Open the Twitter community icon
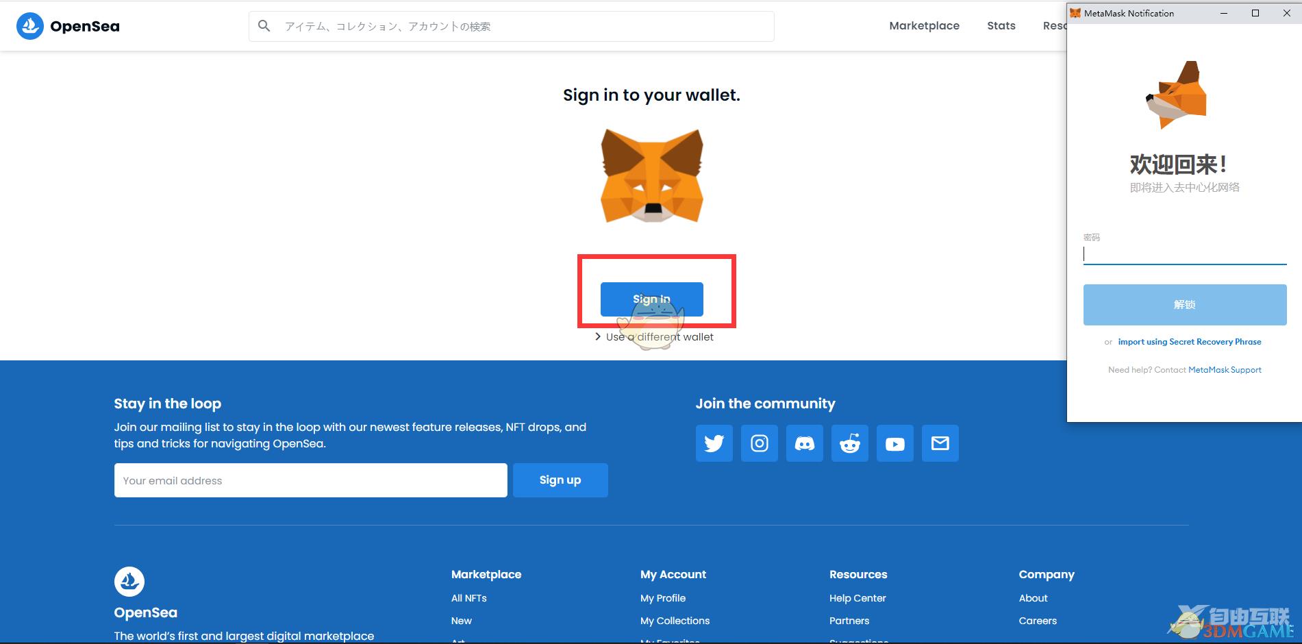The width and height of the screenshot is (1302, 644). pos(714,443)
